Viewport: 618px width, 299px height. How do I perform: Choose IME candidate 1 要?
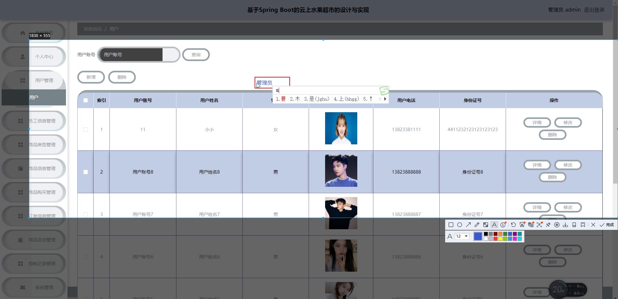(x=281, y=99)
